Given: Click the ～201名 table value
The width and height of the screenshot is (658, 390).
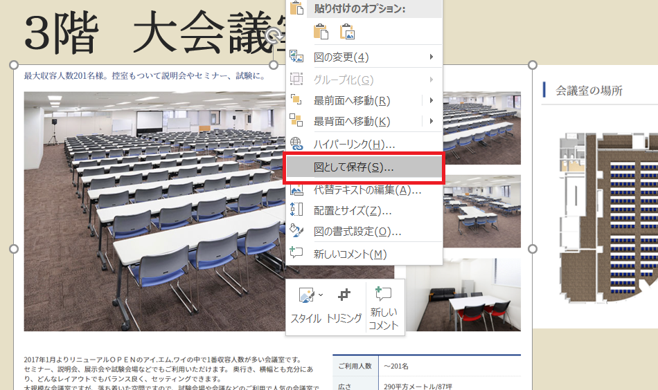Looking at the screenshot, I should (x=396, y=366).
